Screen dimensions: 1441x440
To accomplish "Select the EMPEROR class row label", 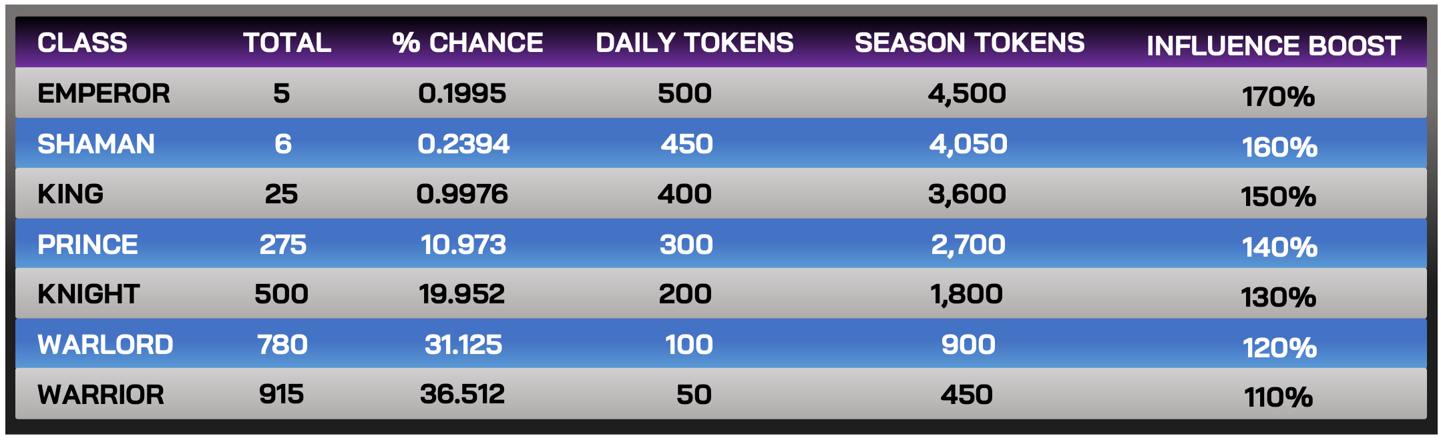I will [104, 94].
